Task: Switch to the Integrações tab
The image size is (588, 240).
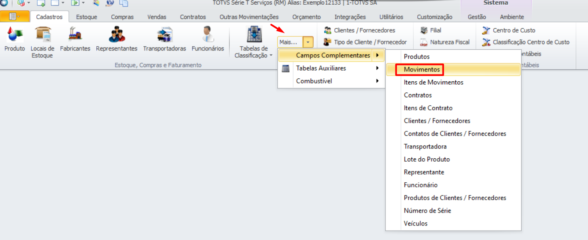Action: coord(350,17)
